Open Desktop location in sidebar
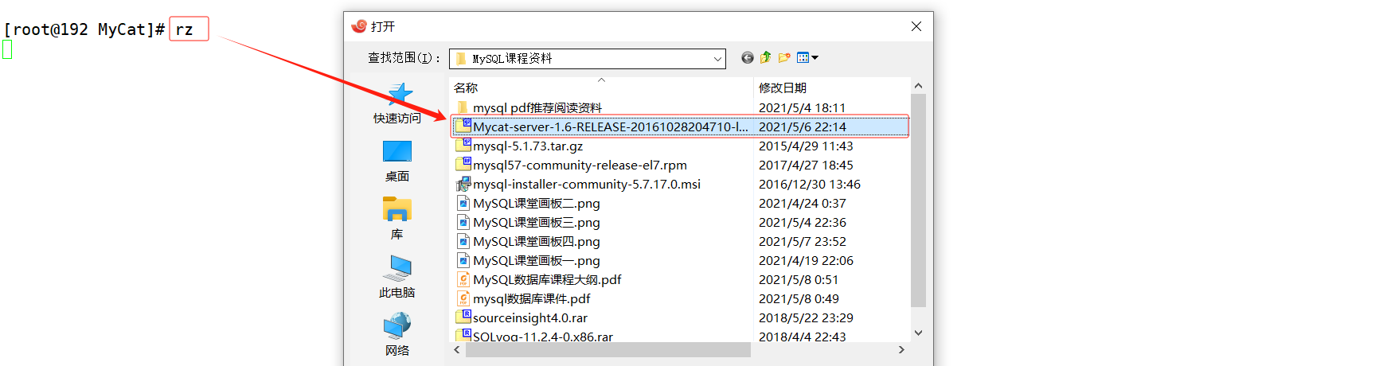This screenshot has height=366, width=1383. (x=397, y=162)
